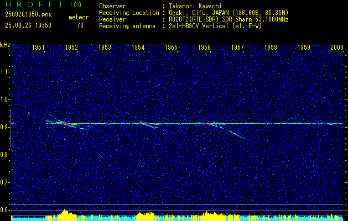
Task: Click the Receiving antenna 2el-HB9CV description
Action: [x=215, y=26]
